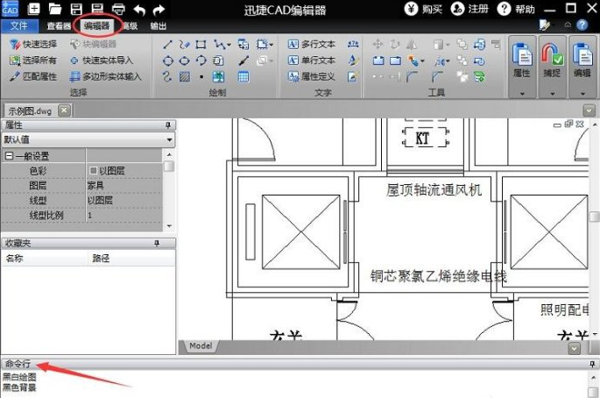The height and width of the screenshot is (398, 600).
Task: Click the Print icon in quick toolbar
Action: coord(118,9)
